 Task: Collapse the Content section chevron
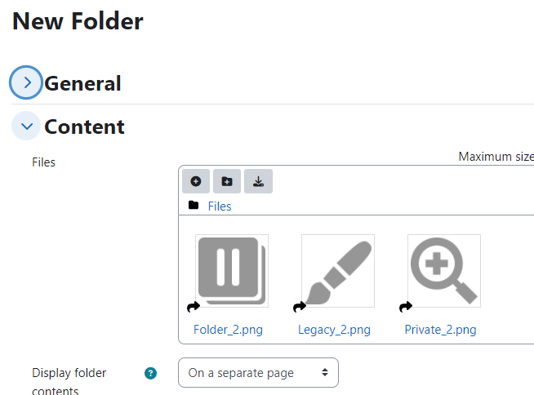(x=26, y=126)
